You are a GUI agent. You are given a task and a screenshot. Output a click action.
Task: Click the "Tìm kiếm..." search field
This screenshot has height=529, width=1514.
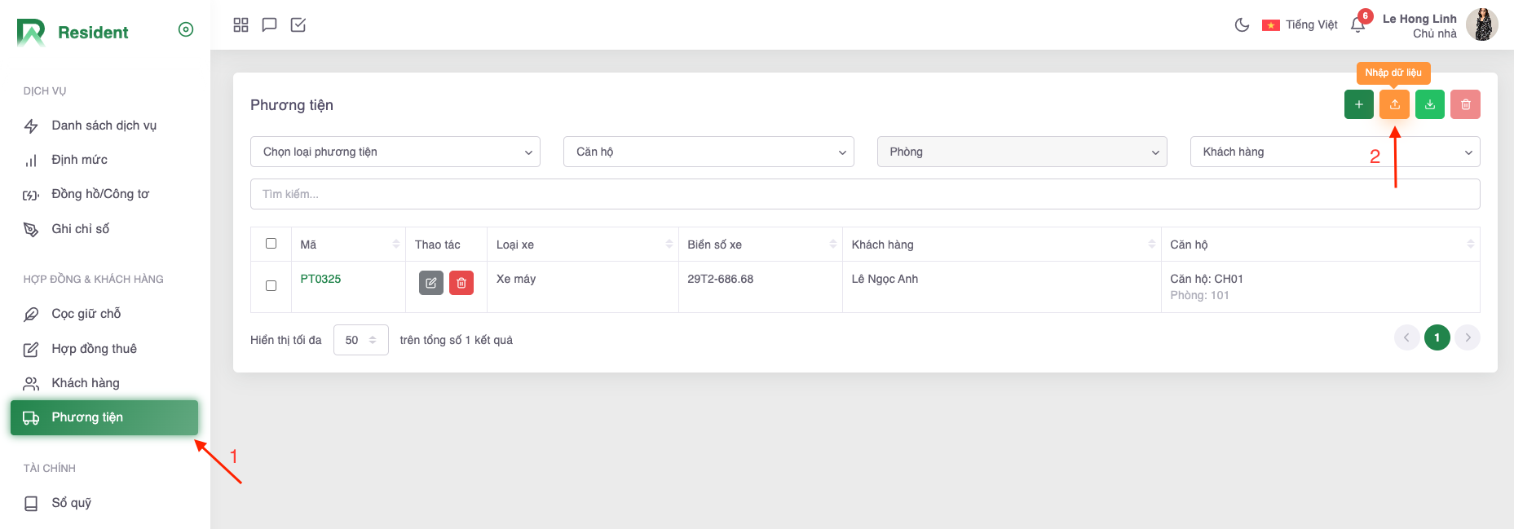[x=864, y=194]
